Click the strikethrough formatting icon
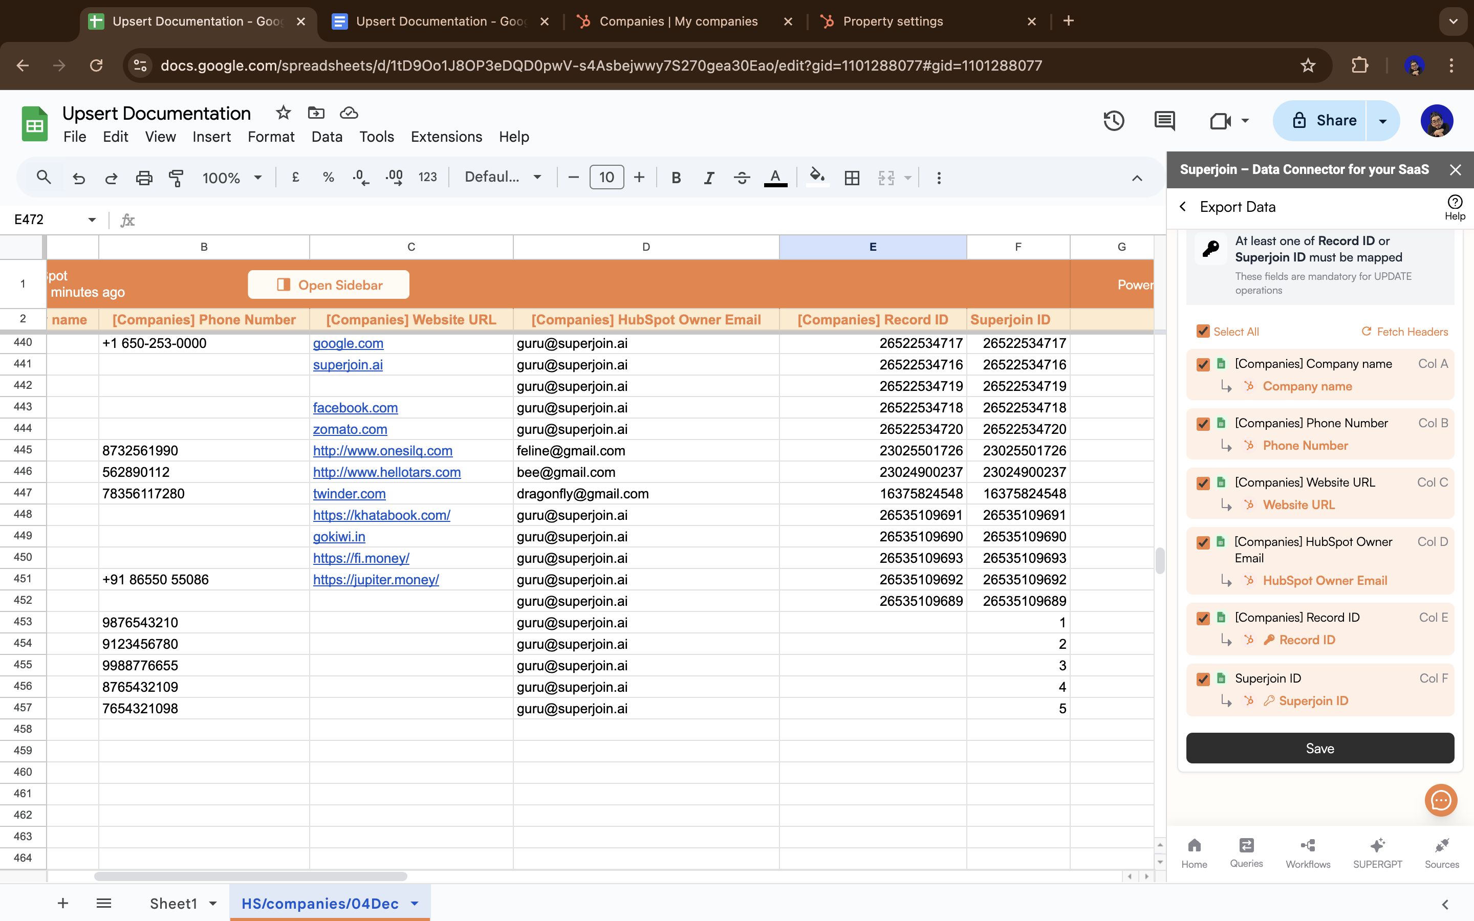 point(741,178)
